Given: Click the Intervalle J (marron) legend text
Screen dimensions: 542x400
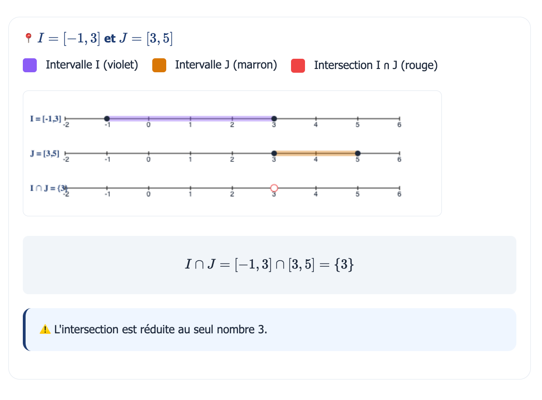Looking at the screenshot, I should coord(226,65).
